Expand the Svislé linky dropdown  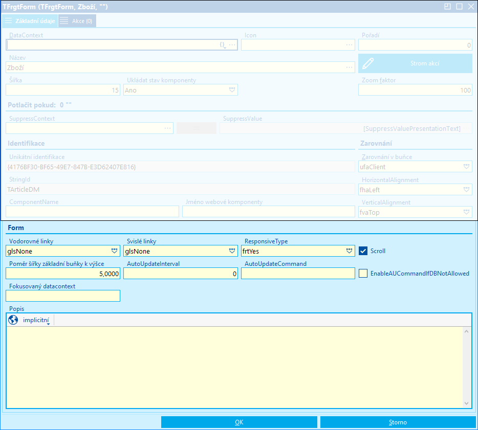232,251
